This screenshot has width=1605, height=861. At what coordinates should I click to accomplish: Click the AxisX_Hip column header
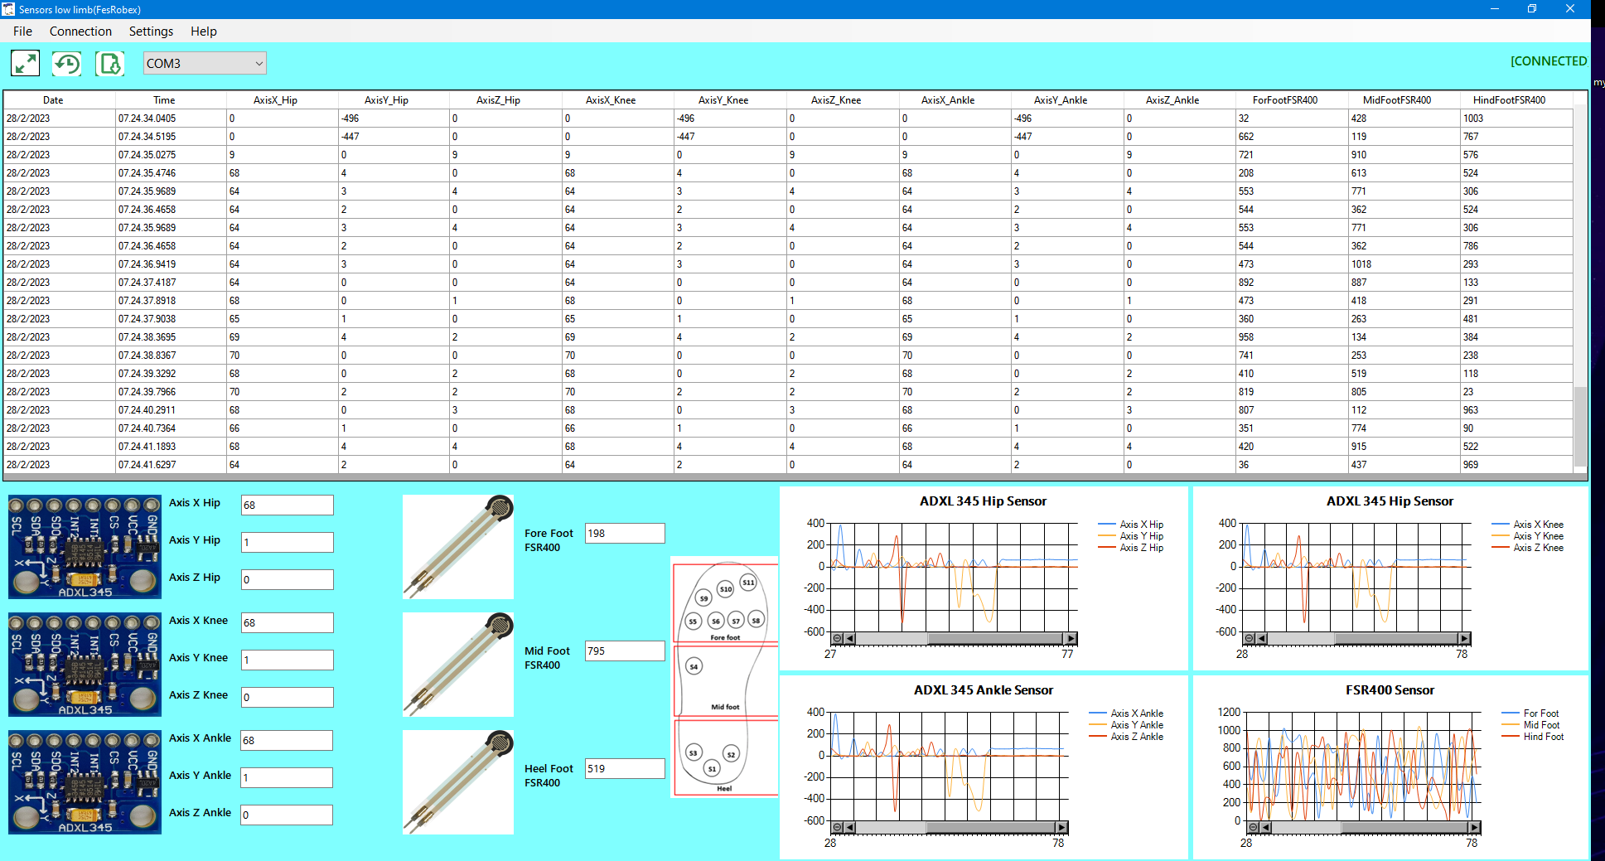pyautogui.click(x=275, y=100)
